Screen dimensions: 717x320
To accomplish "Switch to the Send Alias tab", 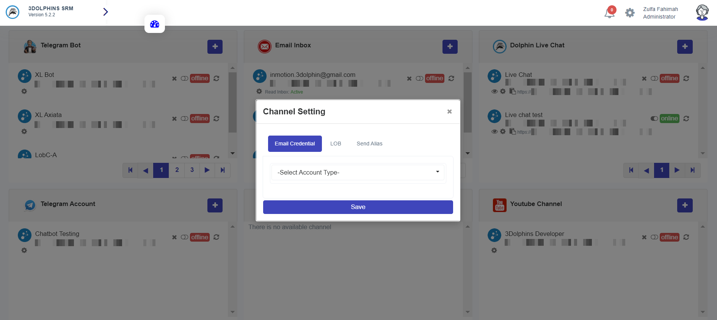I will click(369, 144).
